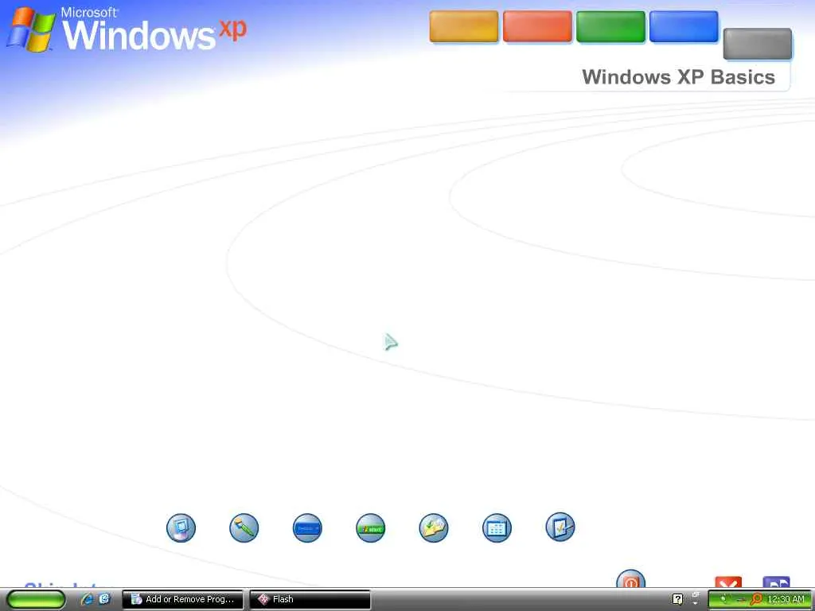815x611 pixels.
Task: Select the blue tour section tab
Action: 684,26
